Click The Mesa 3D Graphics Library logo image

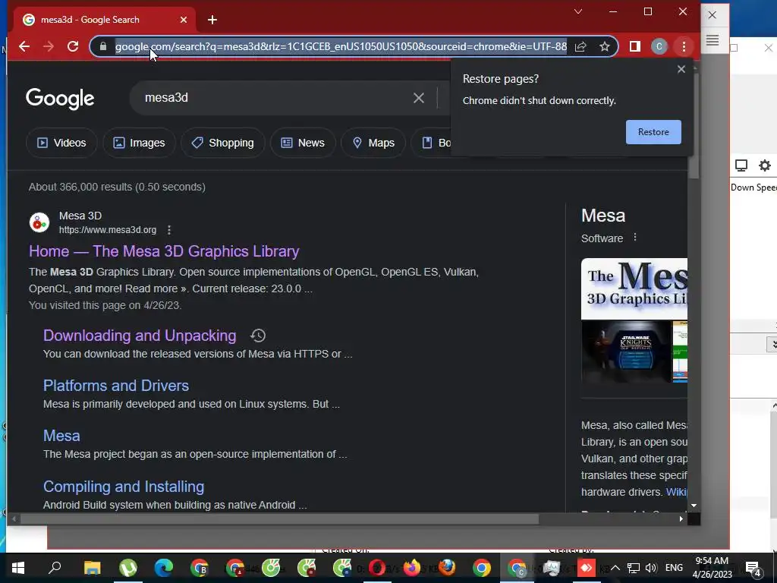(634, 288)
